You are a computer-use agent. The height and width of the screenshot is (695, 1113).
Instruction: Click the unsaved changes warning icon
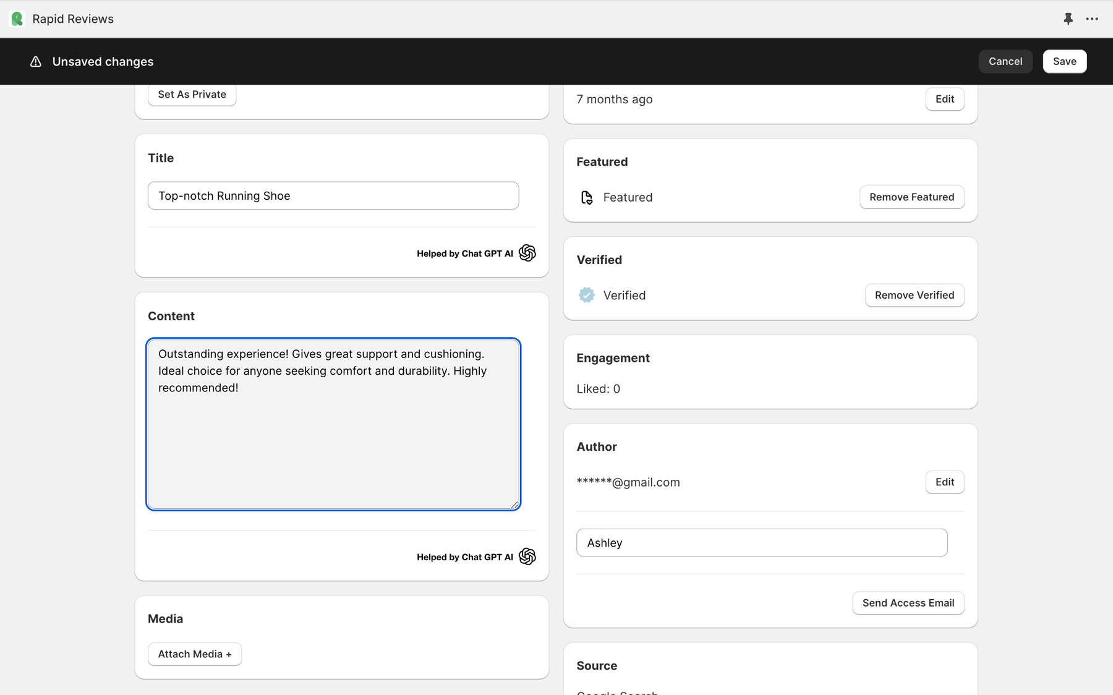[36, 62]
